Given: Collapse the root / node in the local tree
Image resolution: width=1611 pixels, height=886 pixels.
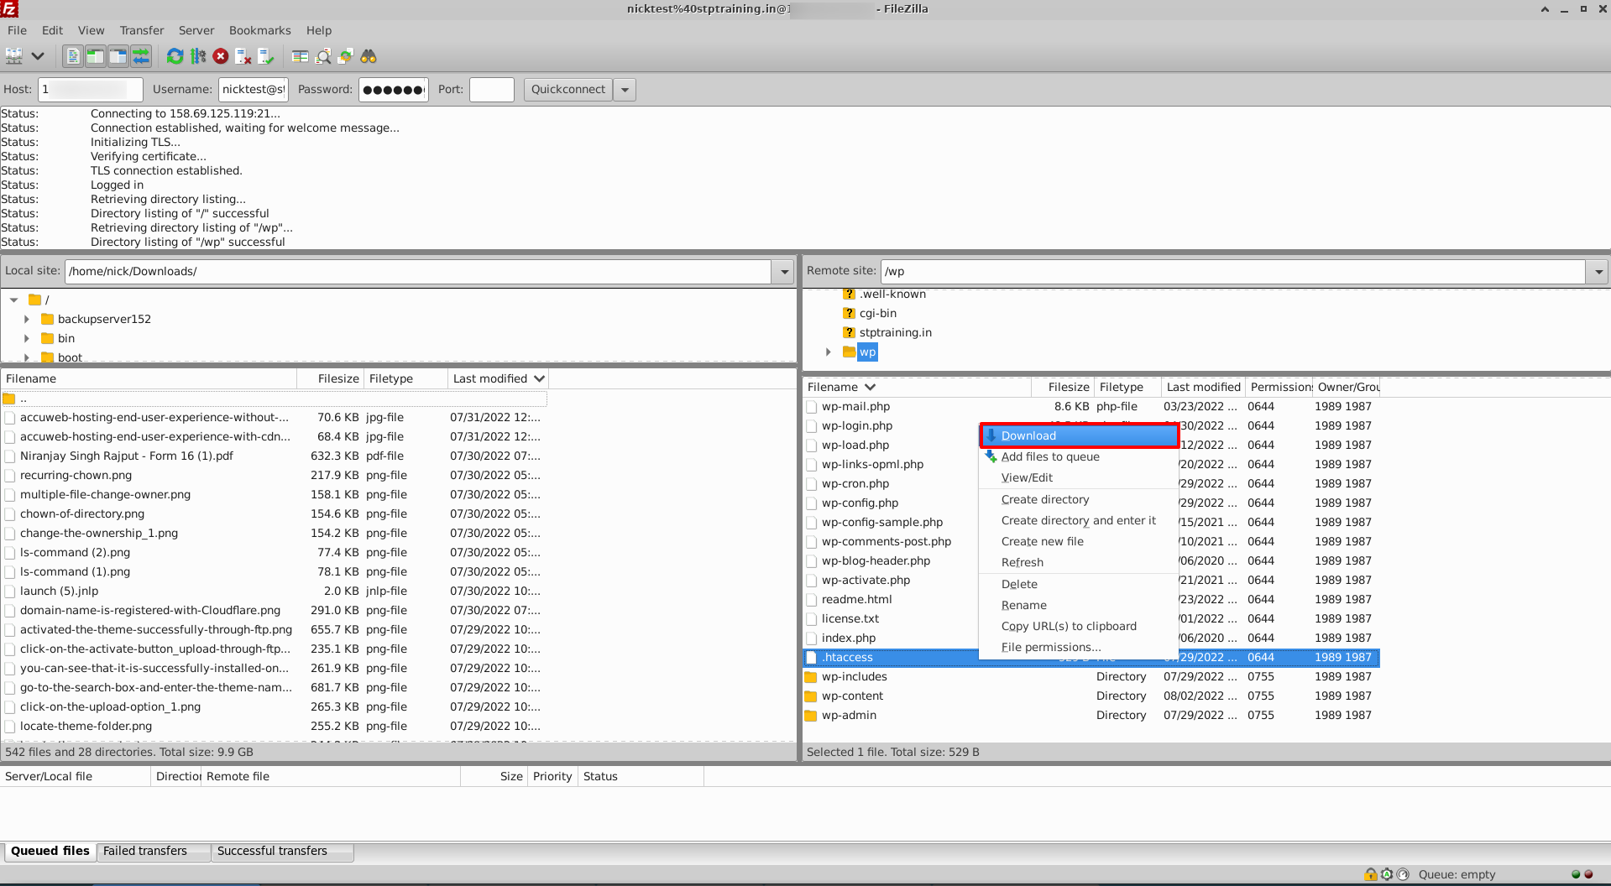Looking at the screenshot, I should (x=14, y=300).
